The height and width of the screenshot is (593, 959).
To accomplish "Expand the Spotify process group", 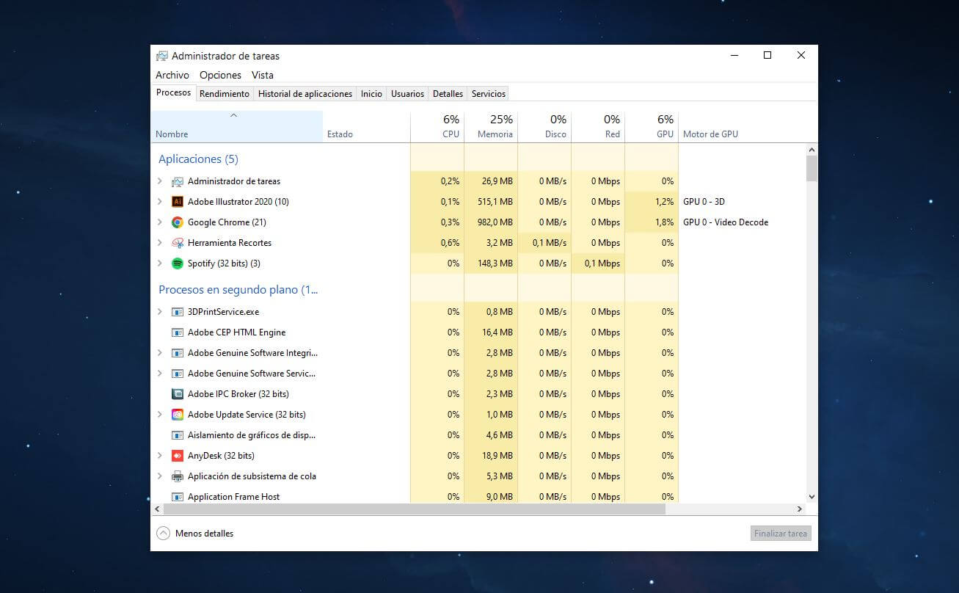I will point(160,263).
